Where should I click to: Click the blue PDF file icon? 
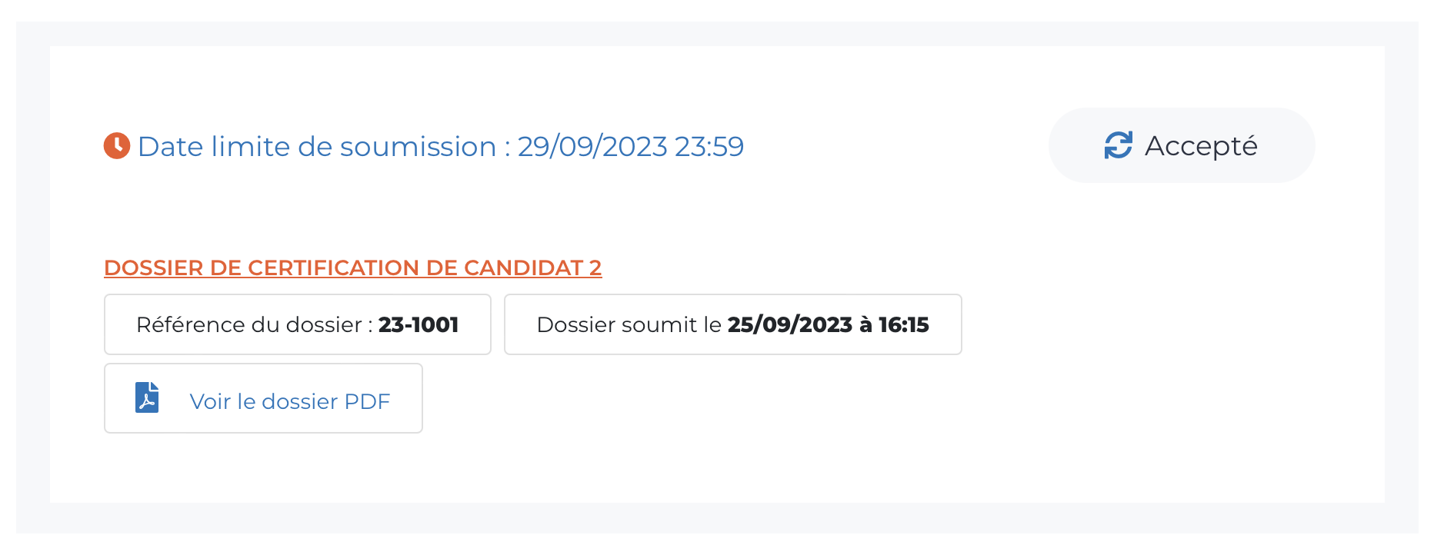coord(147,398)
